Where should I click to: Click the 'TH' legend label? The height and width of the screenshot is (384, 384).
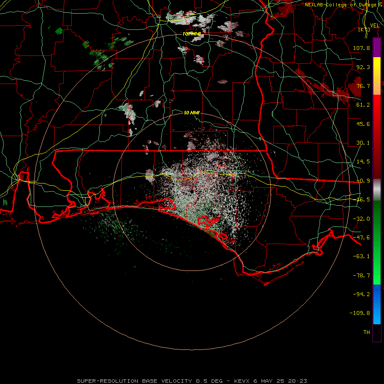click(367, 332)
